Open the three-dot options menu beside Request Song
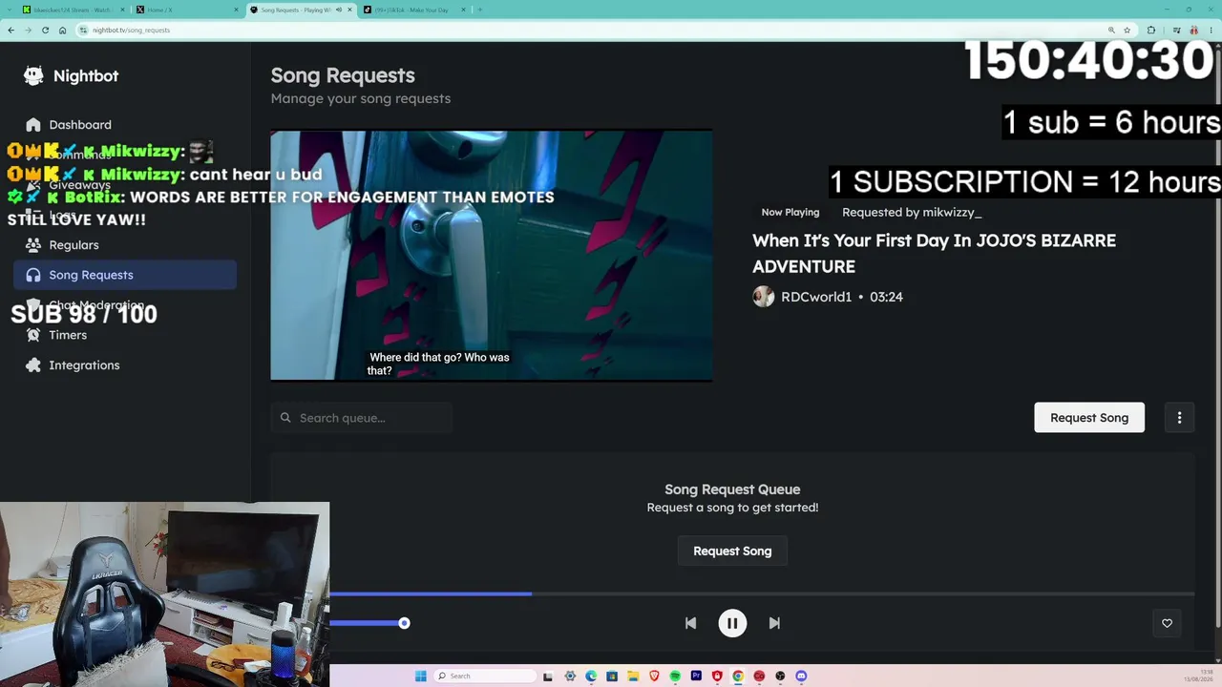The width and height of the screenshot is (1222, 687). [x=1180, y=418]
